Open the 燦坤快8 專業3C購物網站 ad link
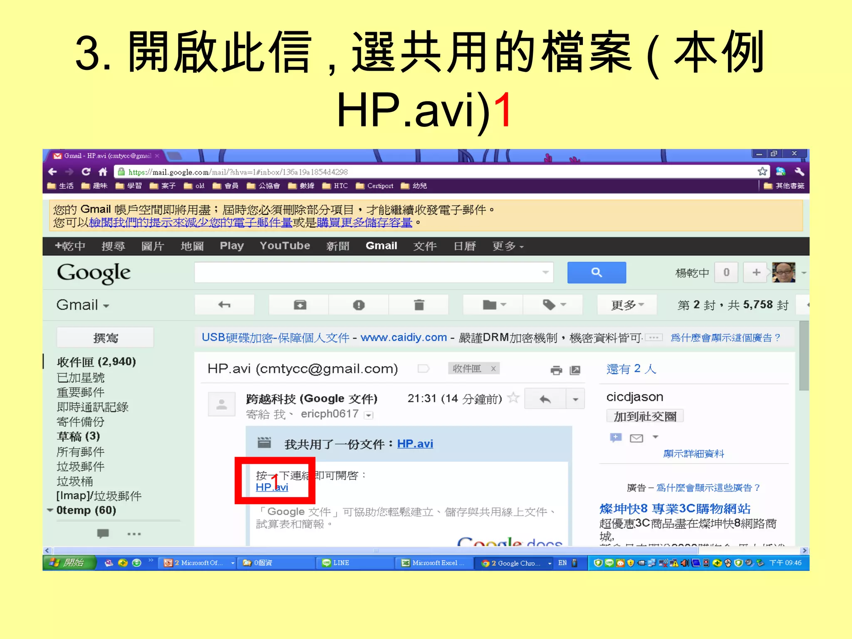Viewport: 852px width, 639px height. tap(675, 508)
